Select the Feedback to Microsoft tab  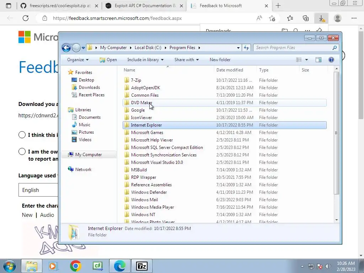pyautogui.click(x=229, y=6)
